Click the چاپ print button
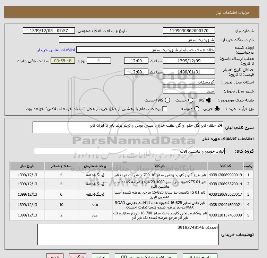This screenshot has width=267, height=258. 101,256
